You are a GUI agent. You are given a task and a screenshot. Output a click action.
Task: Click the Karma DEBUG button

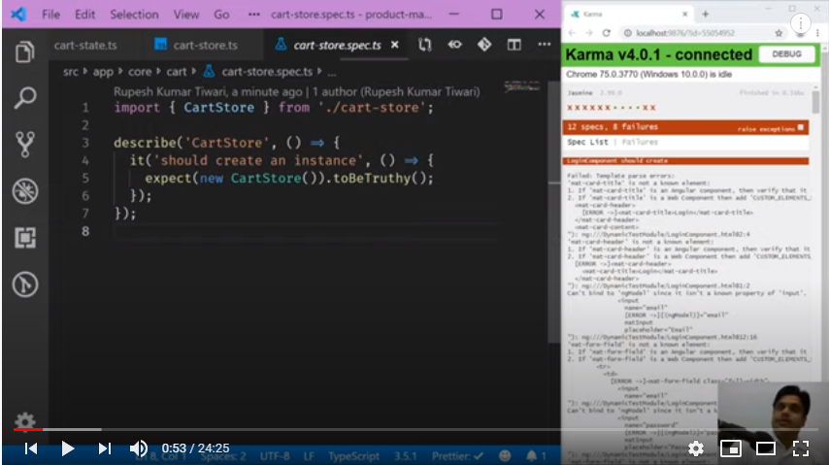(786, 54)
